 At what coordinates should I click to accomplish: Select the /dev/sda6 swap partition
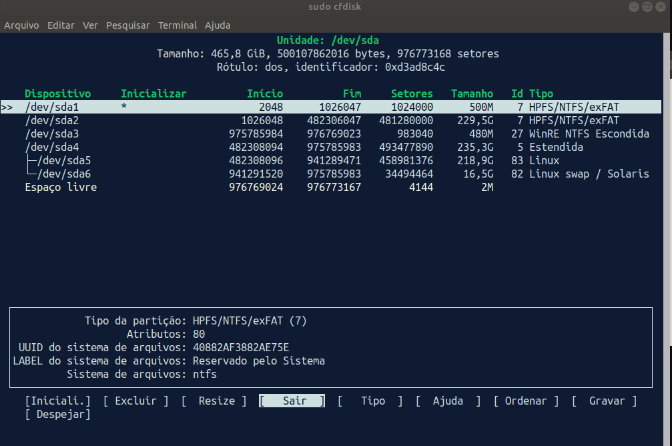click(x=64, y=174)
